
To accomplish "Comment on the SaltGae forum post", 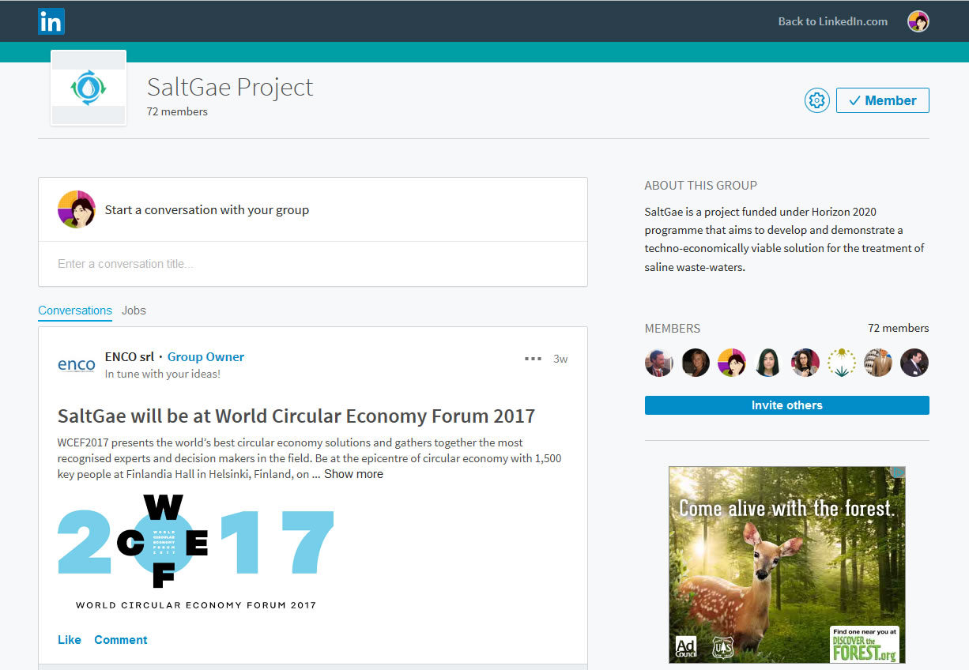I will pyautogui.click(x=121, y=640).
